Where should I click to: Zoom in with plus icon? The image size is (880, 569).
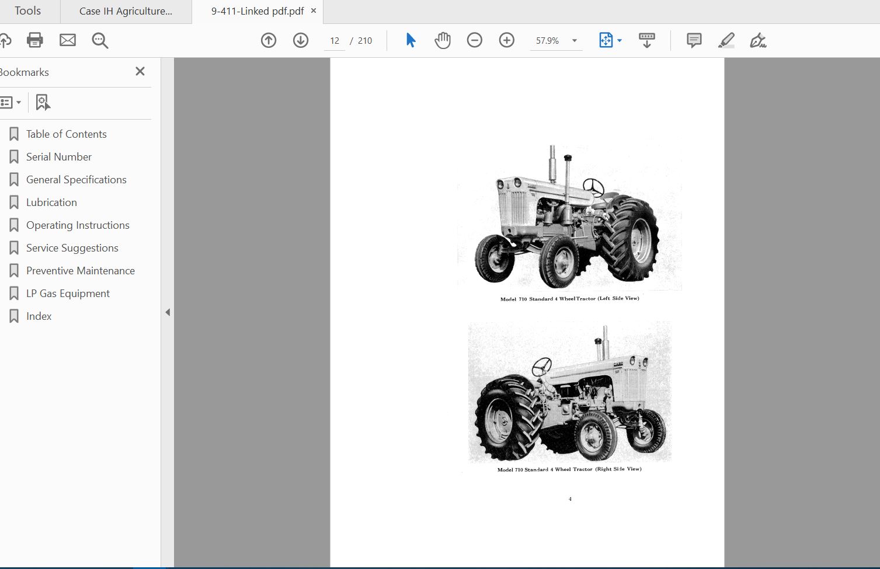(x=507, y=40)
